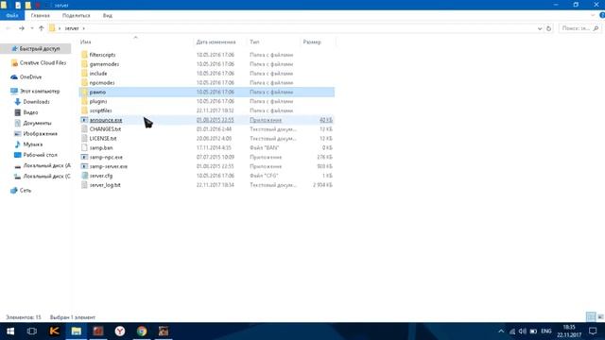Screen dimensions: 605x340
Task: Open the Windows Start menu
Action: point(10,331)
